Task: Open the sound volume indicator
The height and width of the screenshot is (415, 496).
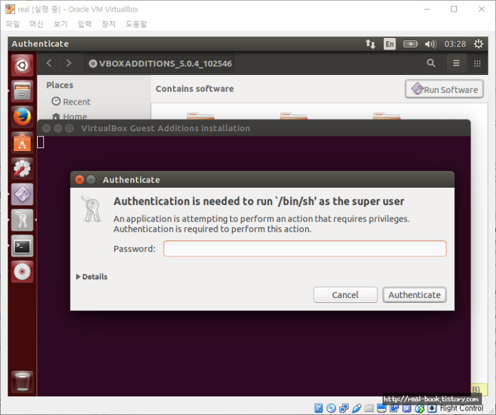Action: 430,44
